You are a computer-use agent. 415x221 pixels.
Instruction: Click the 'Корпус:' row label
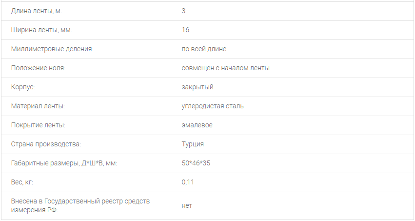(23, 87)
